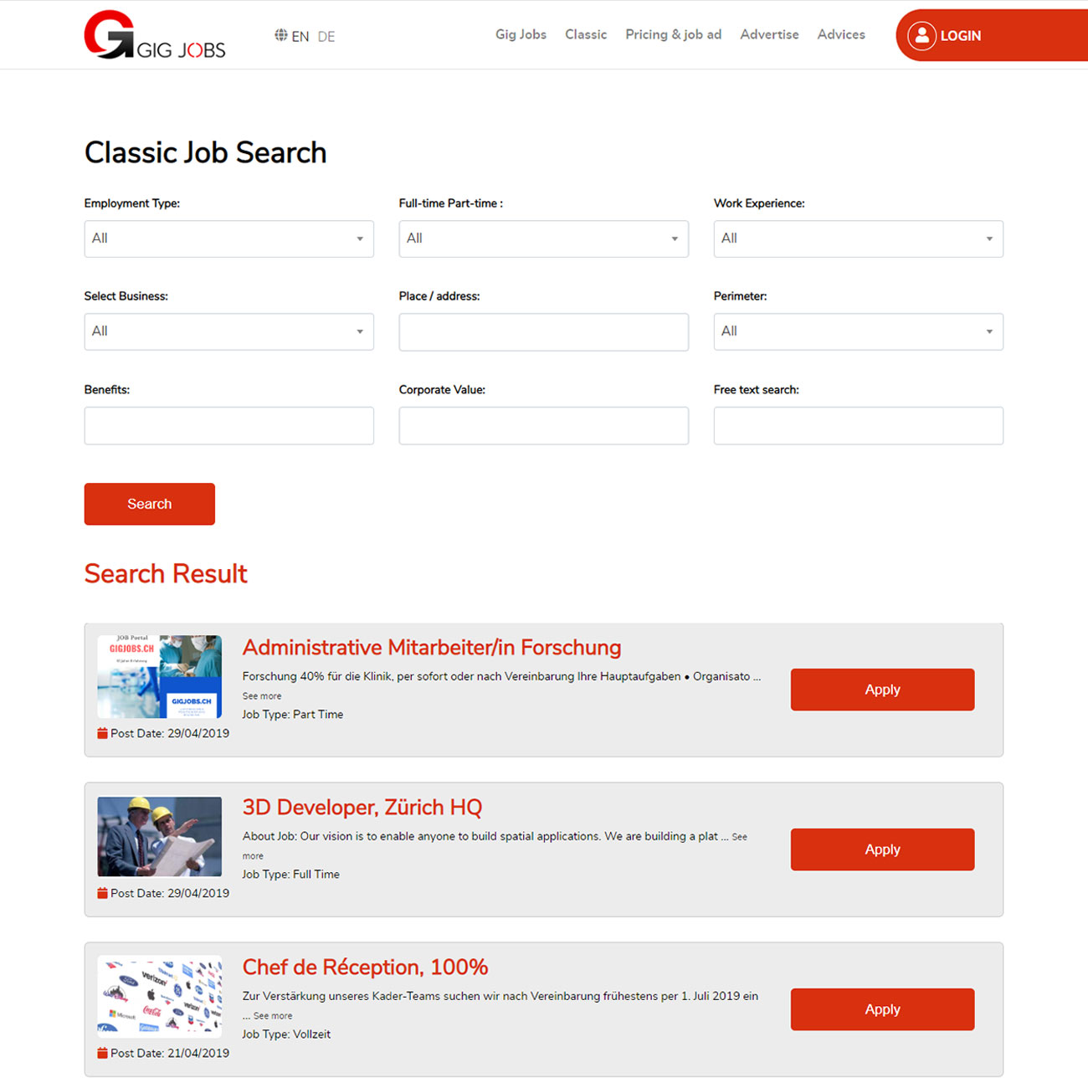The height and width of the screenshot is (1088, 1088).
Task: Open the 3D Developer job thumbnail image
Action: pyautogui.click(x=160, y=836)
